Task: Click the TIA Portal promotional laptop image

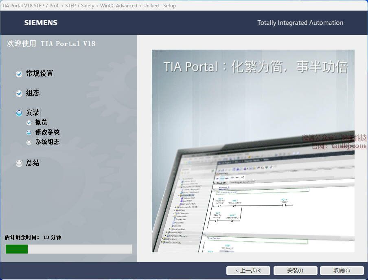Action: click(x=253, y=151)
